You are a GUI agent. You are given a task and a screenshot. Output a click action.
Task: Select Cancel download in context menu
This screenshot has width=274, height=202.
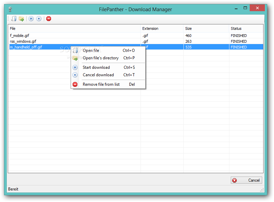point(108,75)
